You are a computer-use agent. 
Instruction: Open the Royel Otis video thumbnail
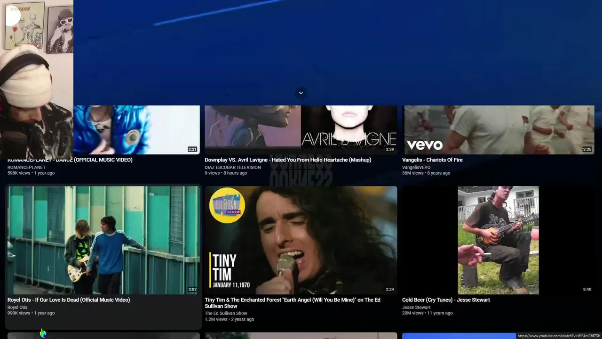[x=103, y=240]
